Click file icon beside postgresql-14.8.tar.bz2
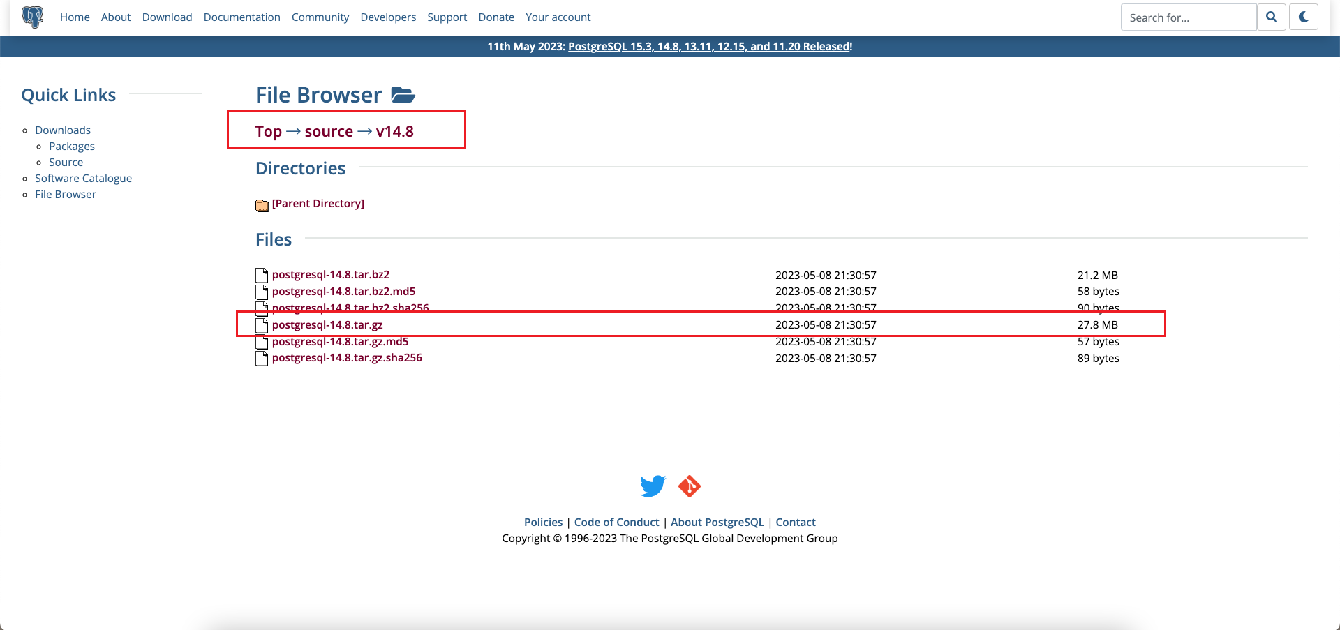This screenshot has height=630, width=1340. [262, 275]
